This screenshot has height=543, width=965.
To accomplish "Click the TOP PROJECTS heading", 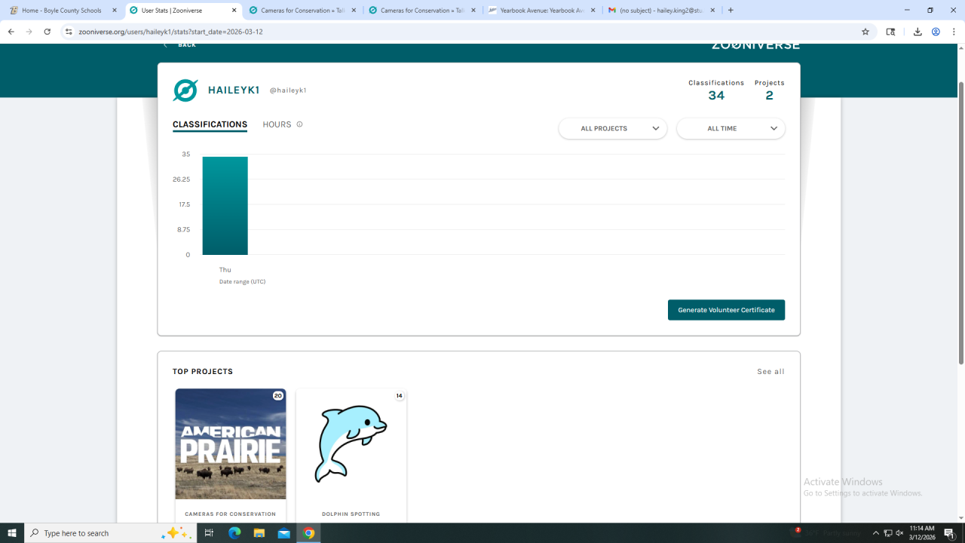I will pyautogui.click(x=203, y=372).
